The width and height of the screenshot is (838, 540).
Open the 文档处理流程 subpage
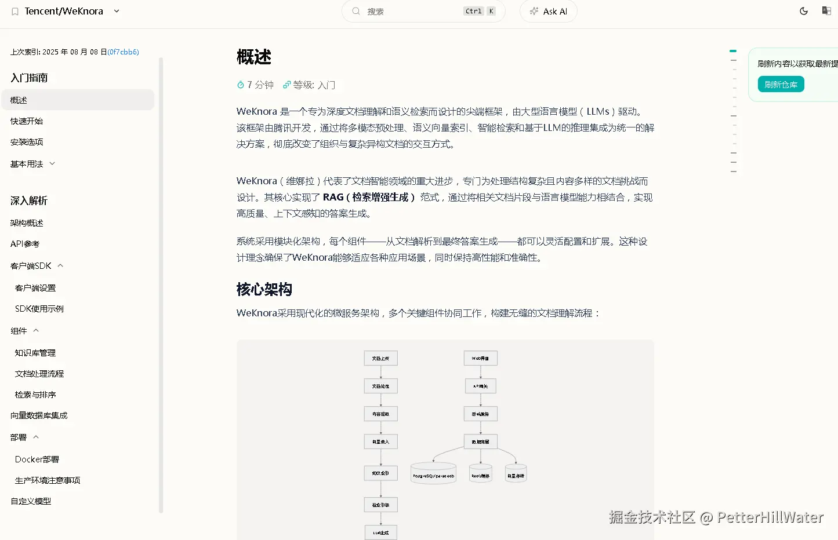[x=39, y=374]
